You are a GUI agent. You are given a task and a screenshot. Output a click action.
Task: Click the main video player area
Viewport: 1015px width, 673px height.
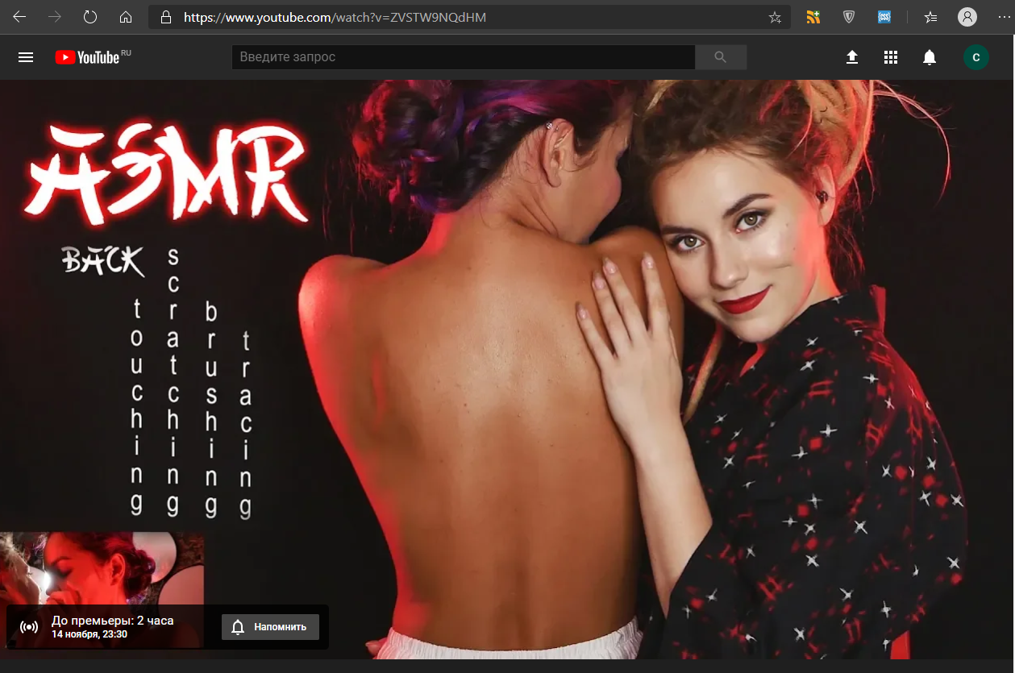[x=507, y=369]
